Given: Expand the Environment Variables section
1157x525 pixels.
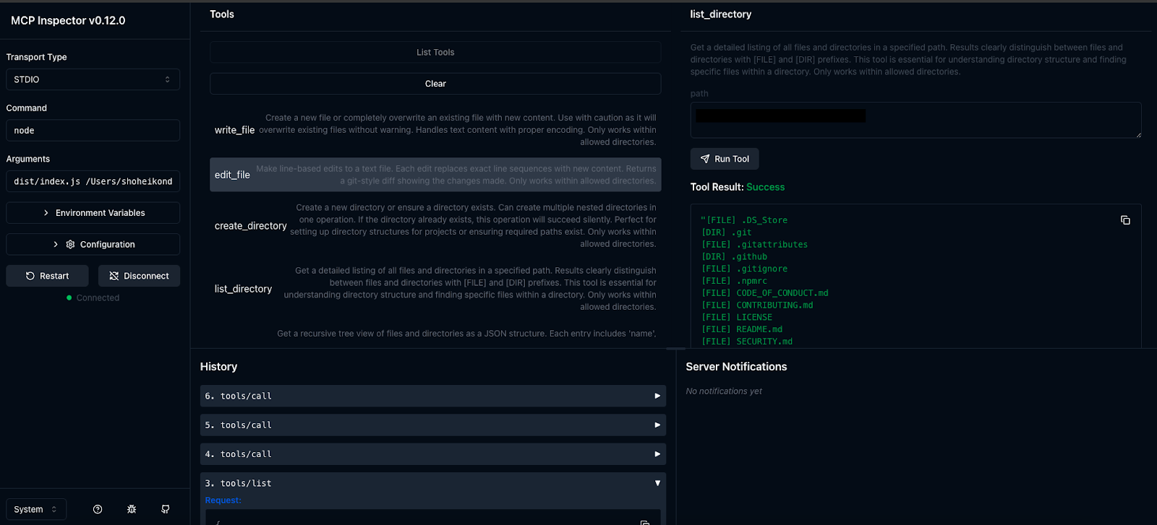Looking at the screenshot, I should 93,213.
